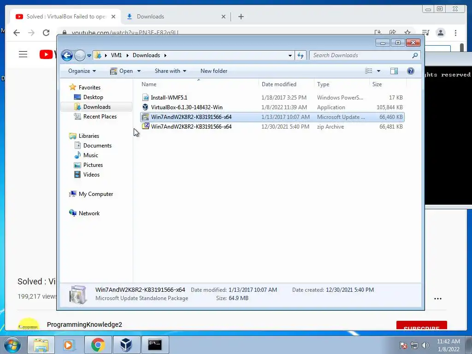Click the search magnifier icon in Explorer
The height and width of the screenshot is (354, 472).
415,55
